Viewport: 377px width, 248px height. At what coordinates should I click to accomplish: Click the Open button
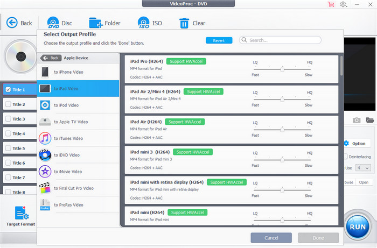click(x=364, y=182)
